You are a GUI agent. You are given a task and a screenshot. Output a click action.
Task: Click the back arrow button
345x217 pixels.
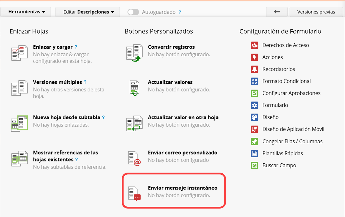coord(277,12)
